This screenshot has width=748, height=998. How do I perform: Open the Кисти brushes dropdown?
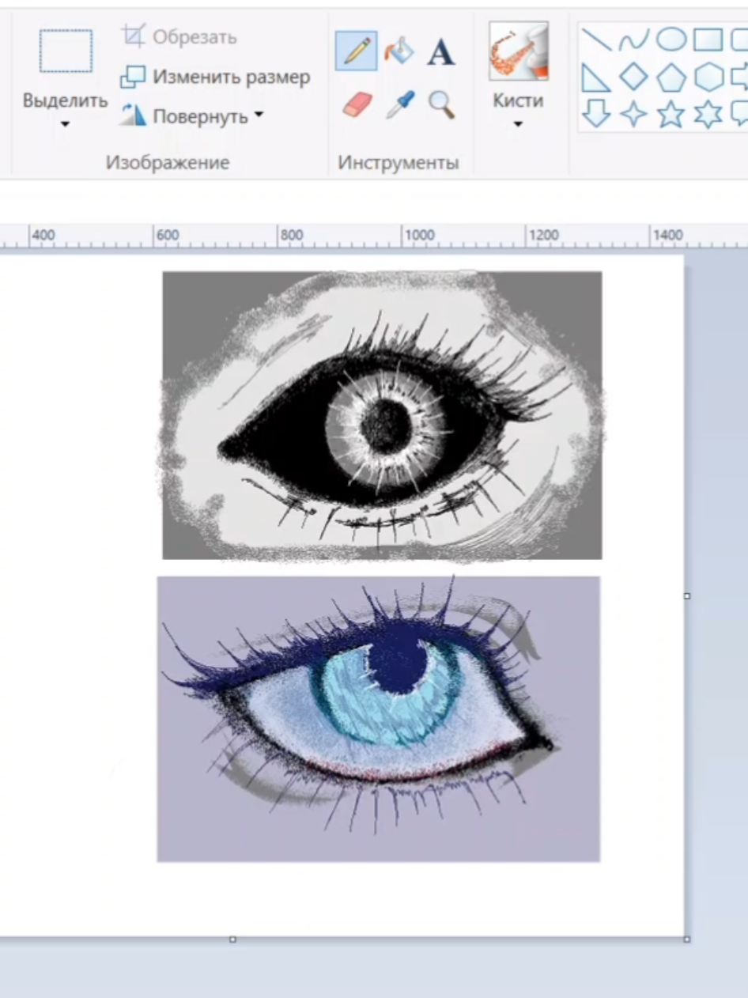click(x=519, y=124)
